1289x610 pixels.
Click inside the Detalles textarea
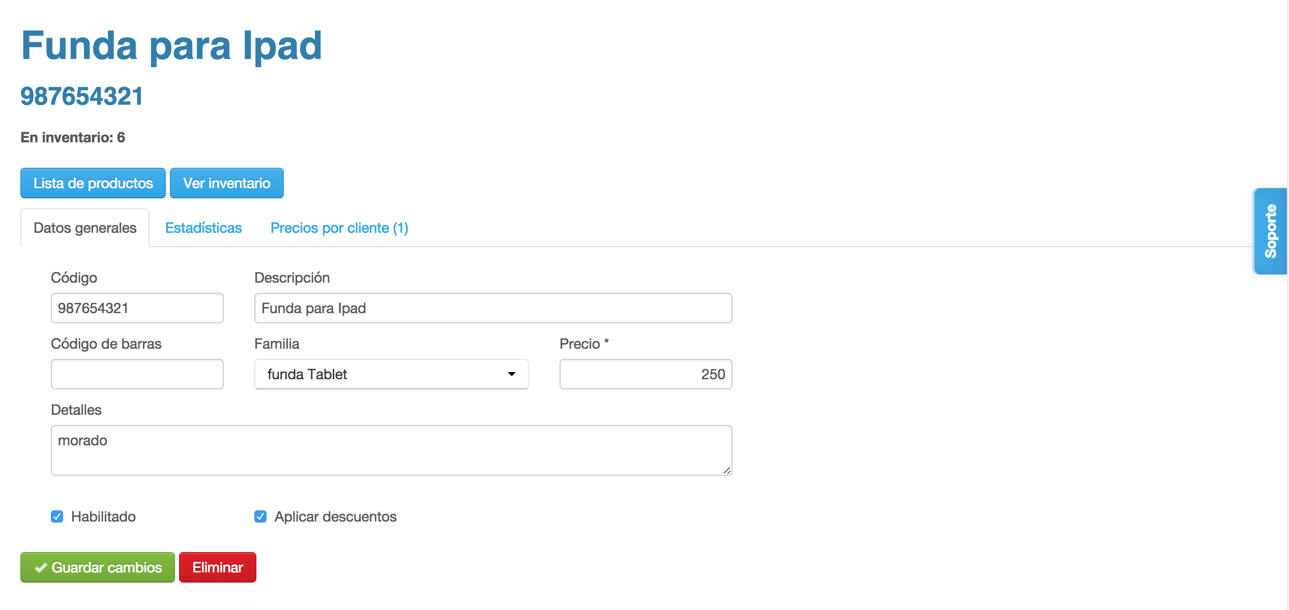[391, 450]
